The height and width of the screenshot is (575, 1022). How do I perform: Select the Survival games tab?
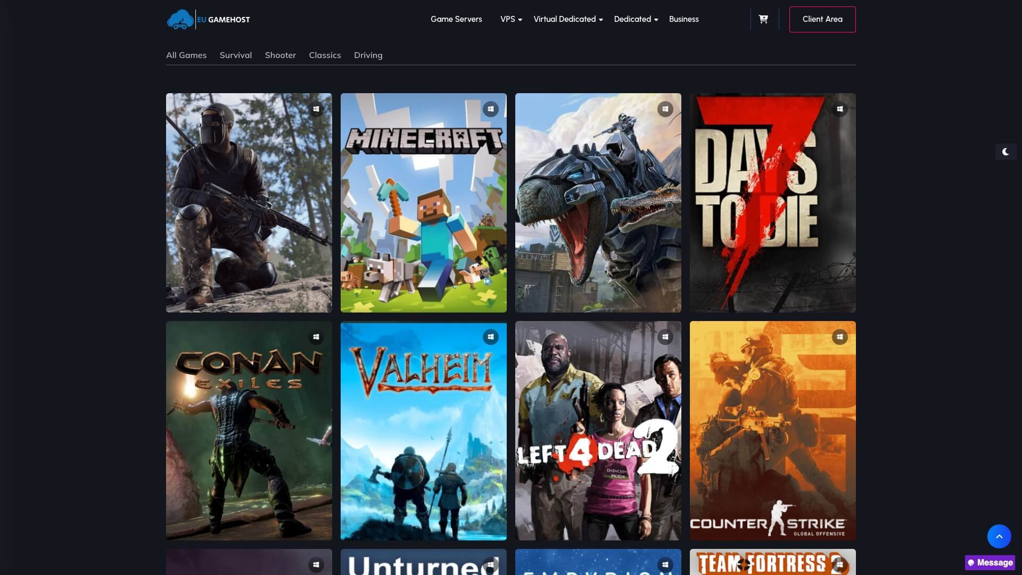tap(235, 55)
